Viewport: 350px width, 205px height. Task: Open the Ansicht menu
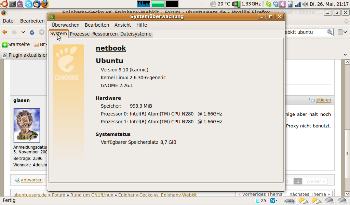pyautogui.click(x=123, y=25)
